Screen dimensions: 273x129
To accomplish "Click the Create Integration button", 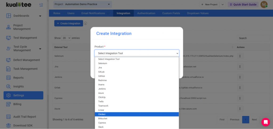I will point(69,23).
